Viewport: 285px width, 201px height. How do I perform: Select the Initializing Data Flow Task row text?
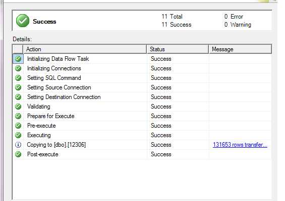click(58, 59)
